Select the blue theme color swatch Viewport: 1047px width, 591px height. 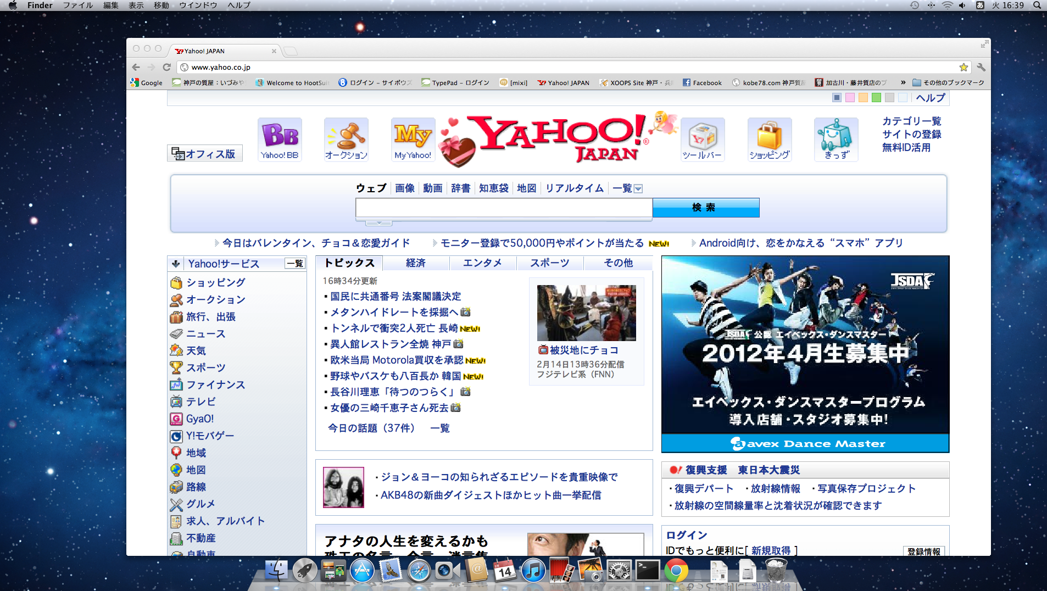[x=837, y=98]
